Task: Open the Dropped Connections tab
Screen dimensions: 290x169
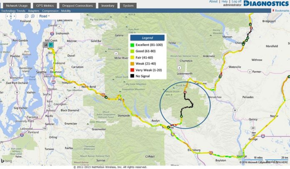Action: point(78,6)
